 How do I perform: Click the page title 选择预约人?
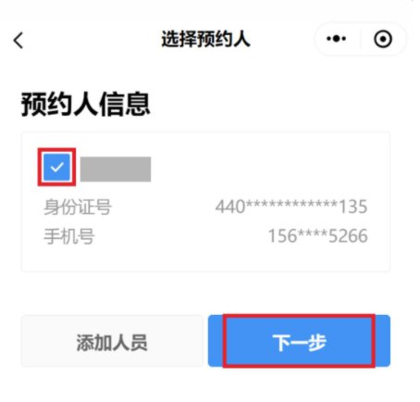tap(205, 39)
